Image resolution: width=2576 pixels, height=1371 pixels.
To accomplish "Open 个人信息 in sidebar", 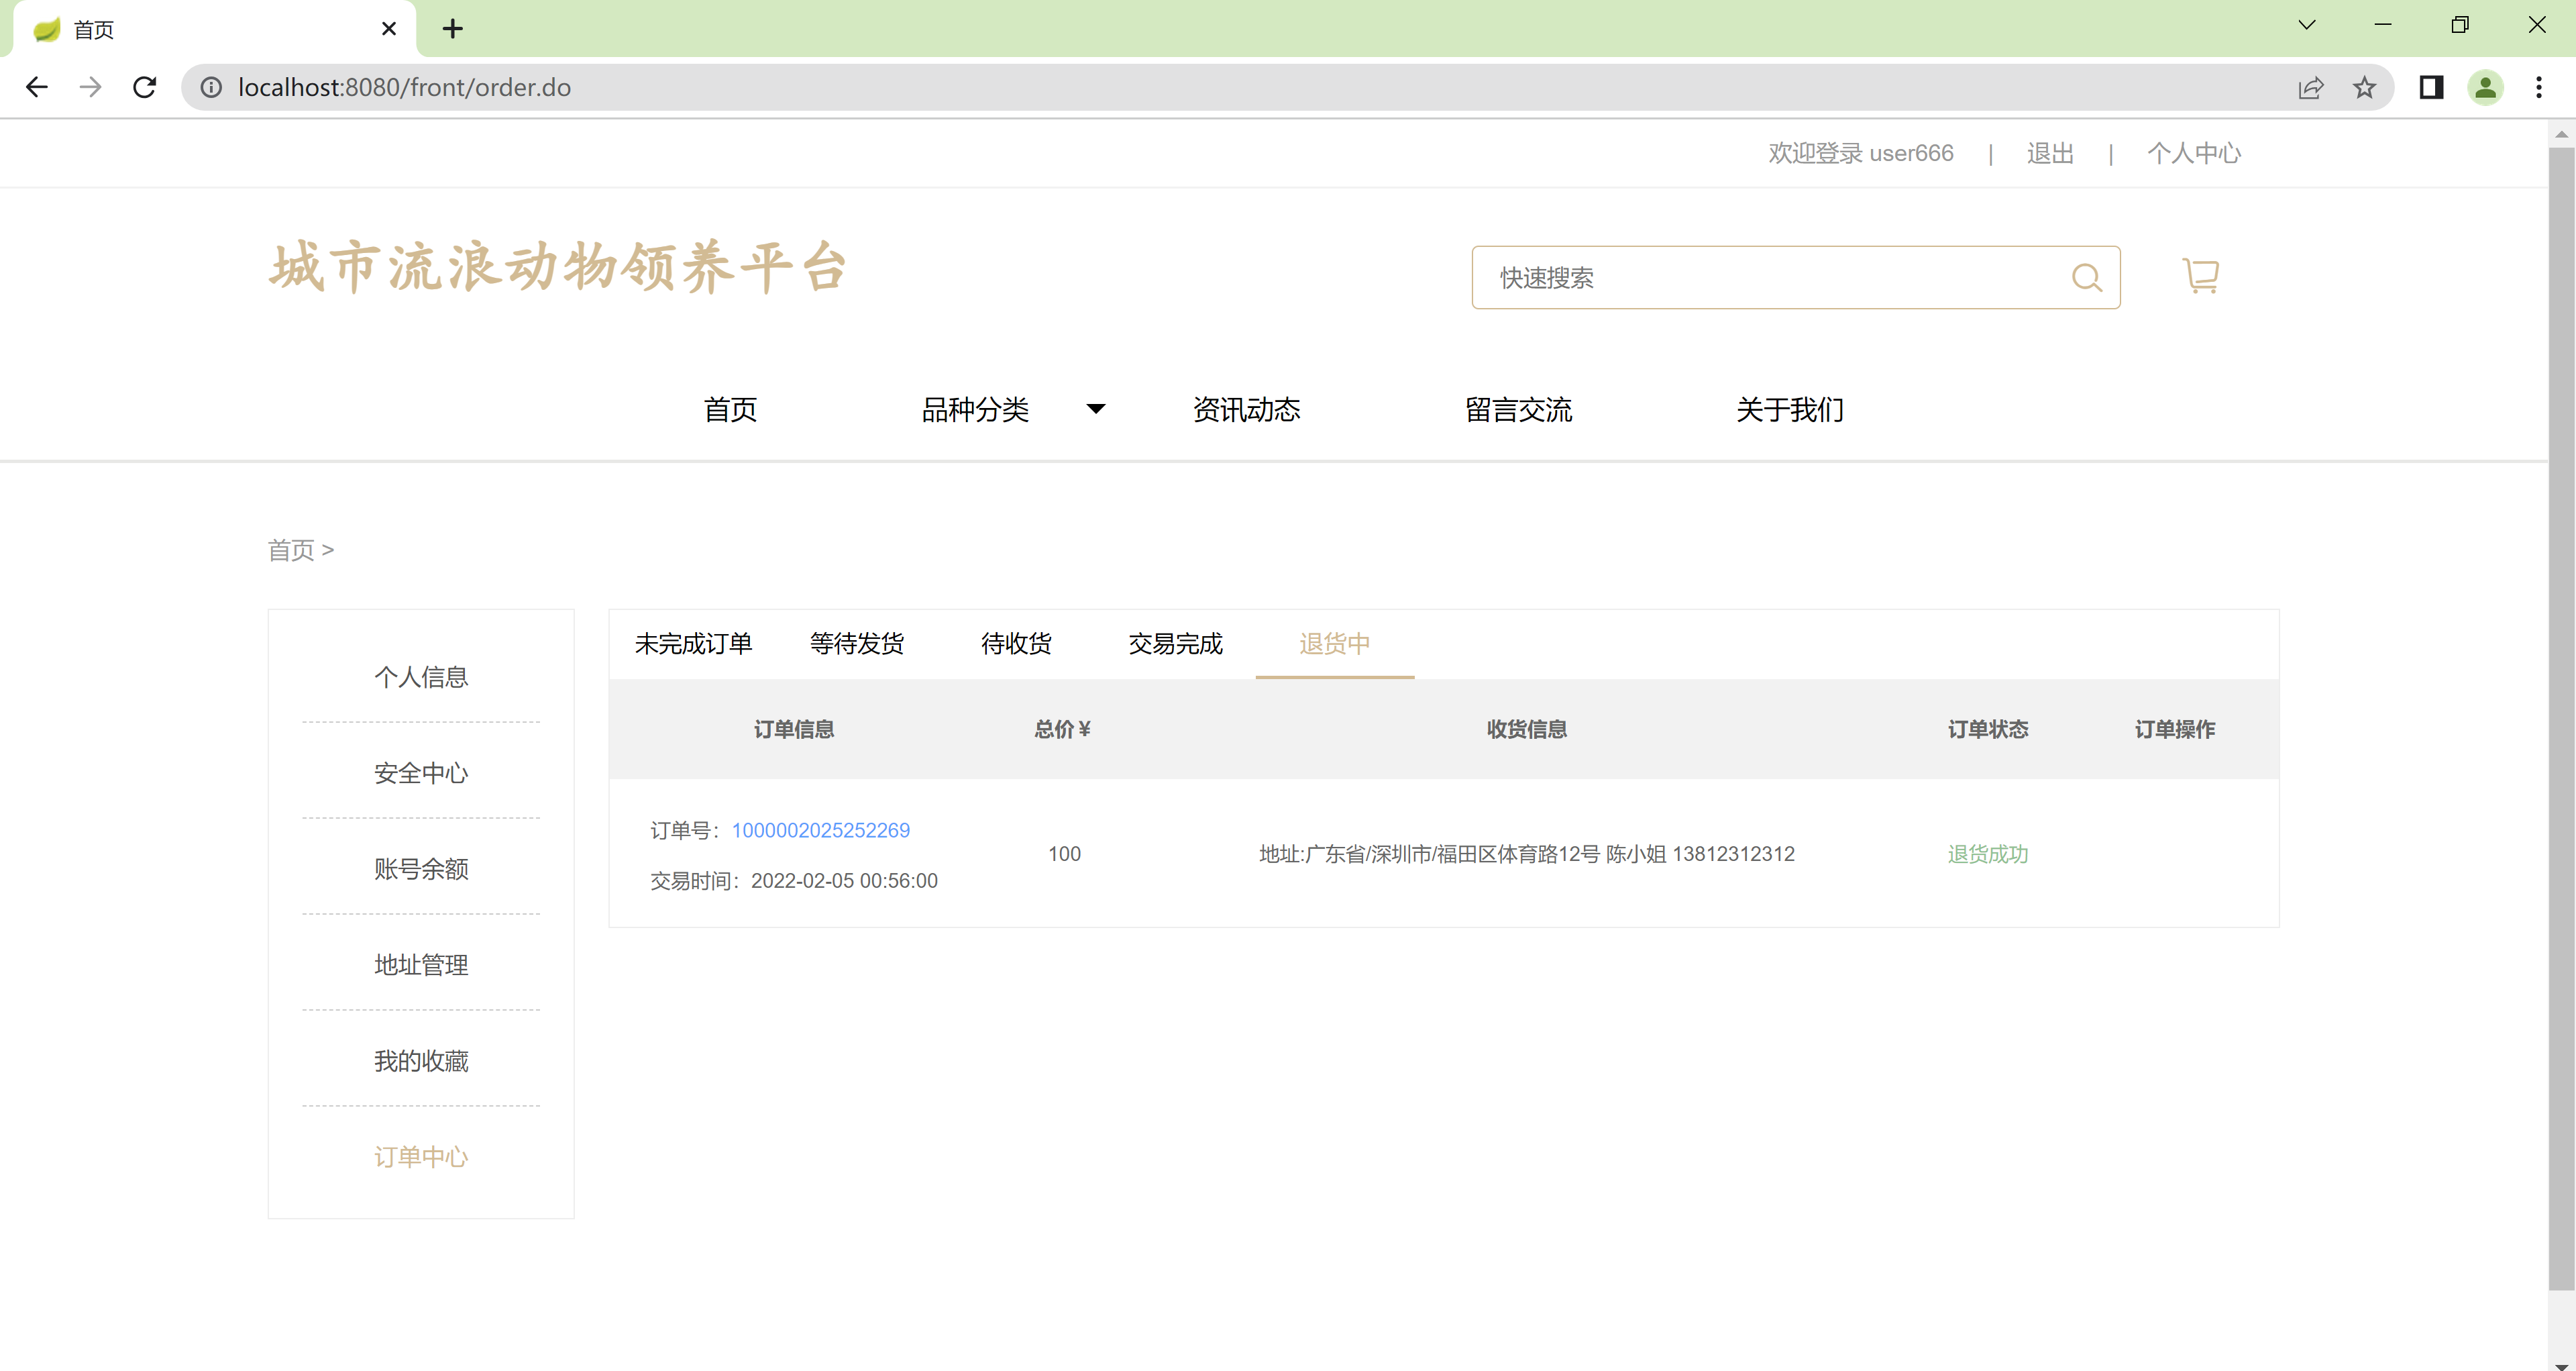I will pos(421,677).
